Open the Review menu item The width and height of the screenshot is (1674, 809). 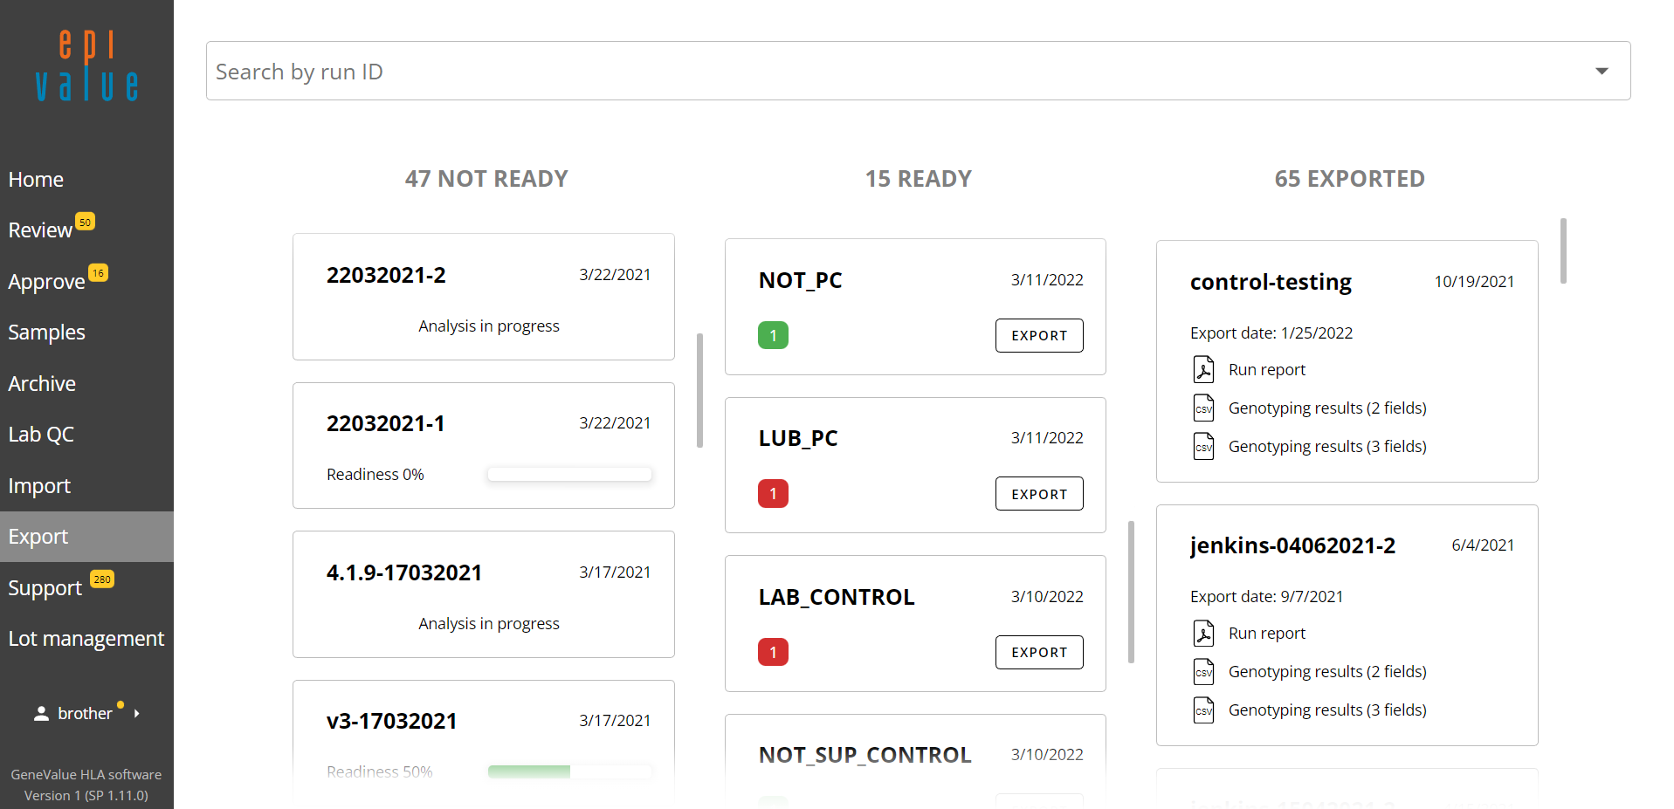coord(40,230)
